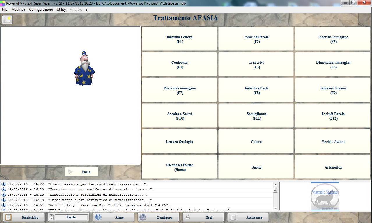The width and height of the screenshot is (372, 223).
Task: Open the Assistente button
Action: tap(248, 217)
